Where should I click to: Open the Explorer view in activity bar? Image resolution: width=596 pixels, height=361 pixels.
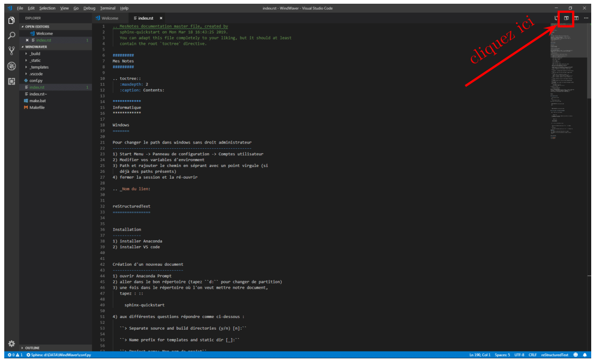coord(11,21)
